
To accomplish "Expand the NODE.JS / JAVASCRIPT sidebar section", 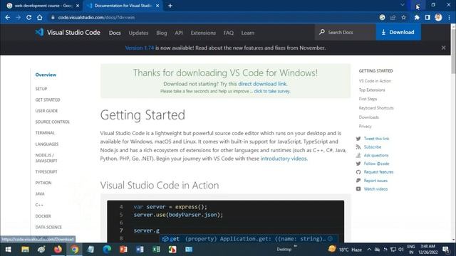I will coord(46,158).
